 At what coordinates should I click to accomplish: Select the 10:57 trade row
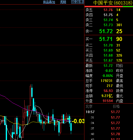(109, 112)
